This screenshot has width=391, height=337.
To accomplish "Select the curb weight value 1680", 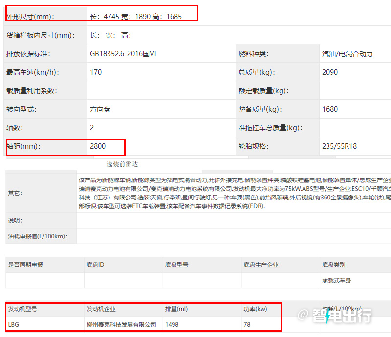I will point(329,109).
